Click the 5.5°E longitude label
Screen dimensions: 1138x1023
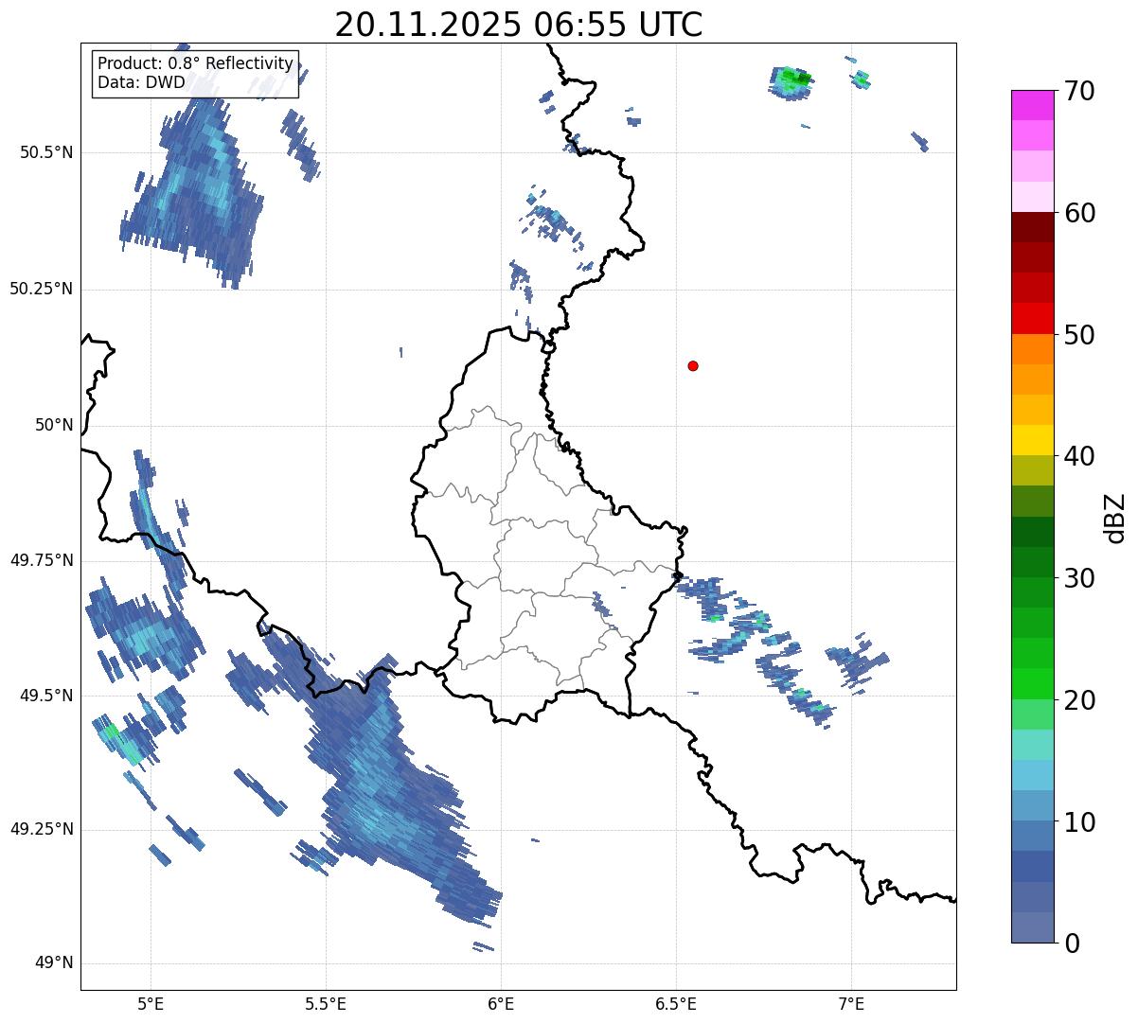coord(326,1003)
